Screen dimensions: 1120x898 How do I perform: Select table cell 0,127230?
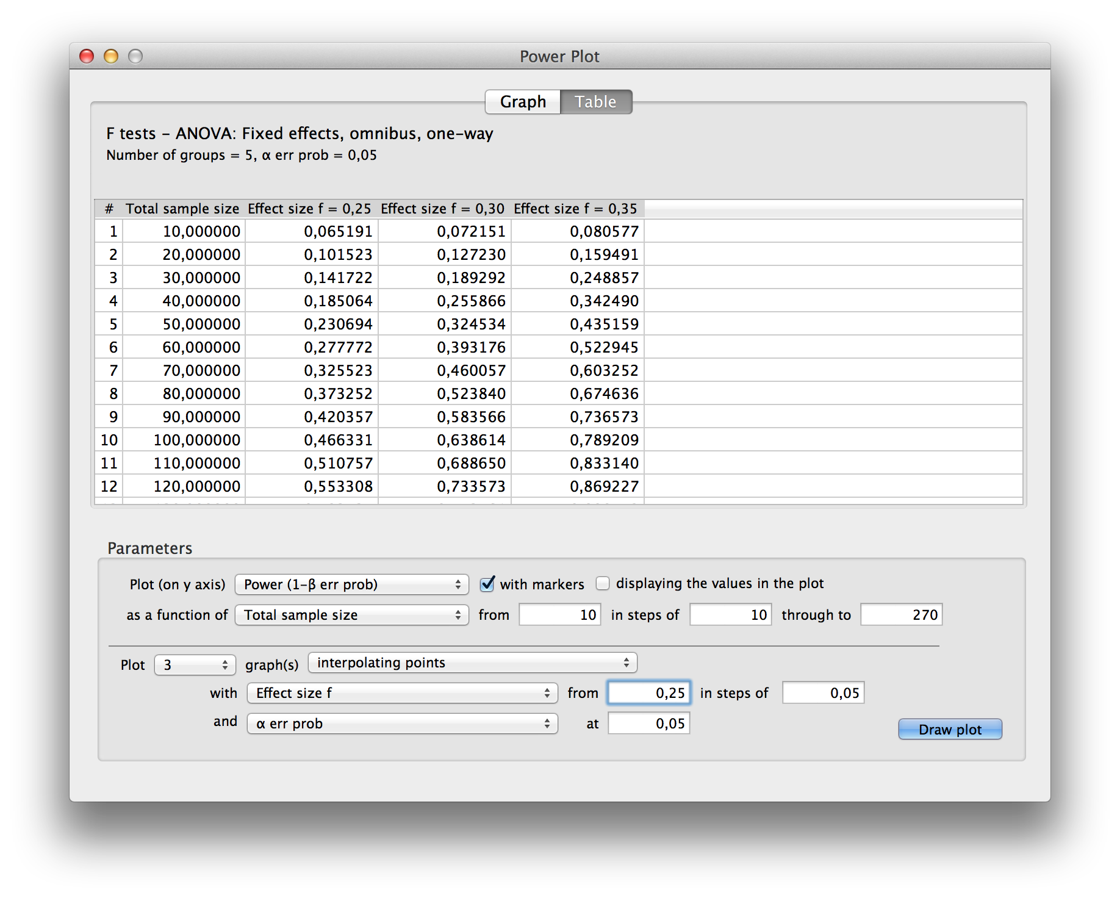[x=445, y=254]
